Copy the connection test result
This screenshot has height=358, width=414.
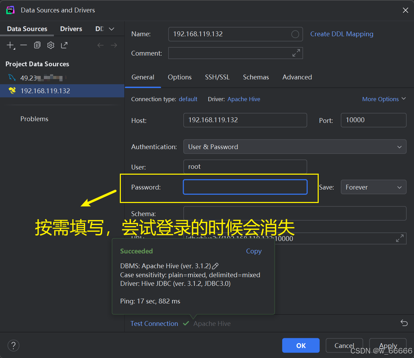click(254, 251)
